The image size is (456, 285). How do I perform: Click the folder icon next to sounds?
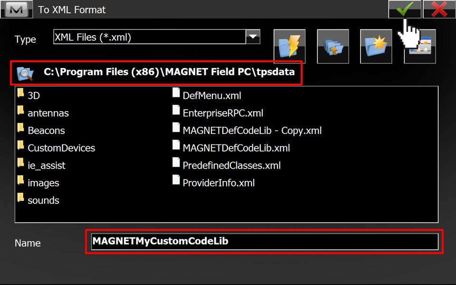pos(20,198)
